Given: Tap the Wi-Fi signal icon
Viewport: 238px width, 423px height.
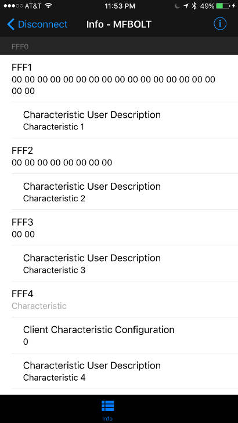Looking at the screenshot, I should point(49,6).
